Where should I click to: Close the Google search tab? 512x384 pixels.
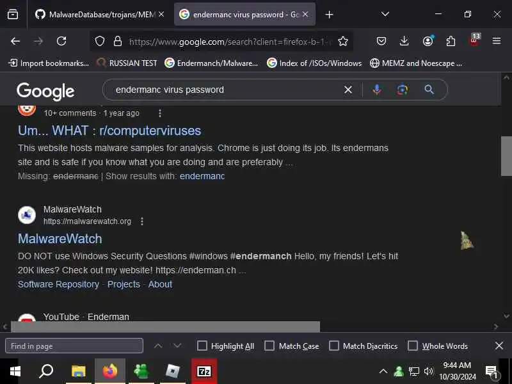[305, 14]
